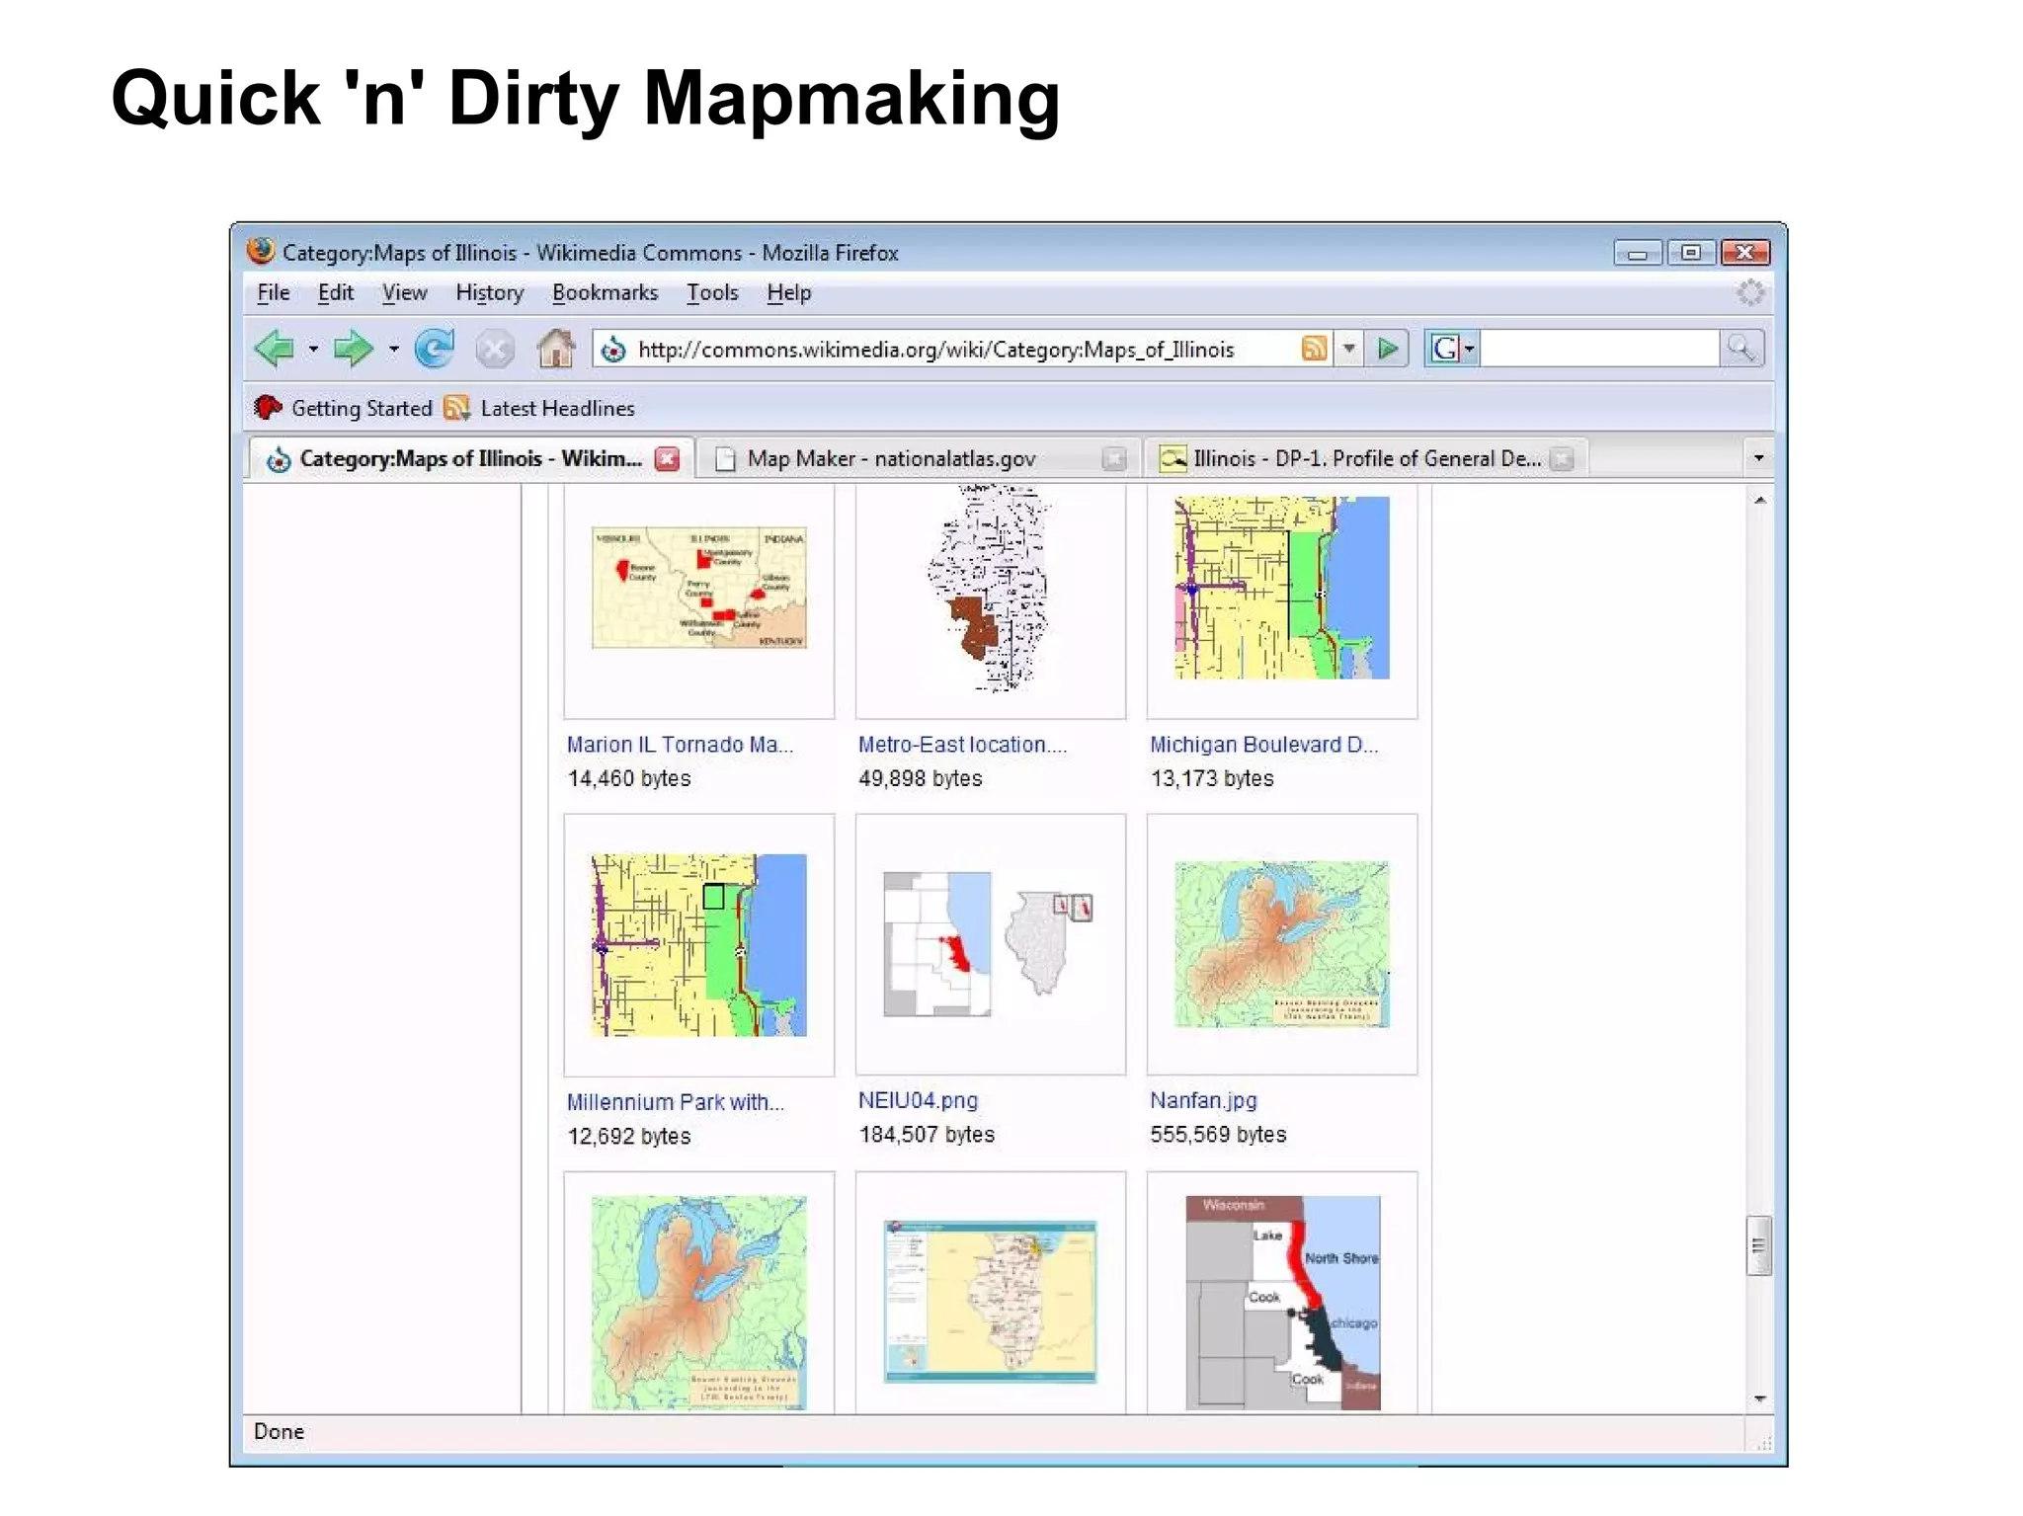Open the File menu
The image size is (2023, 1516).
coord(274,292)
